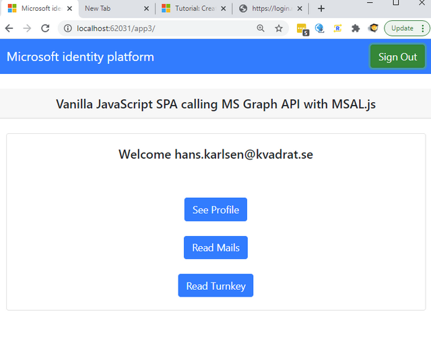
Task: Maximize the browser window
Action: point(396,3)
